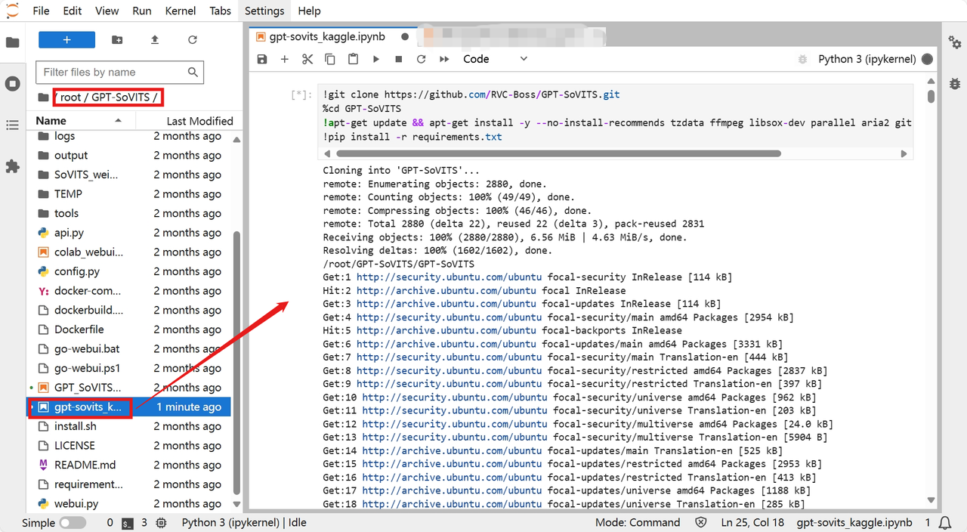Upload files with the upload icon

click(155, 40)
